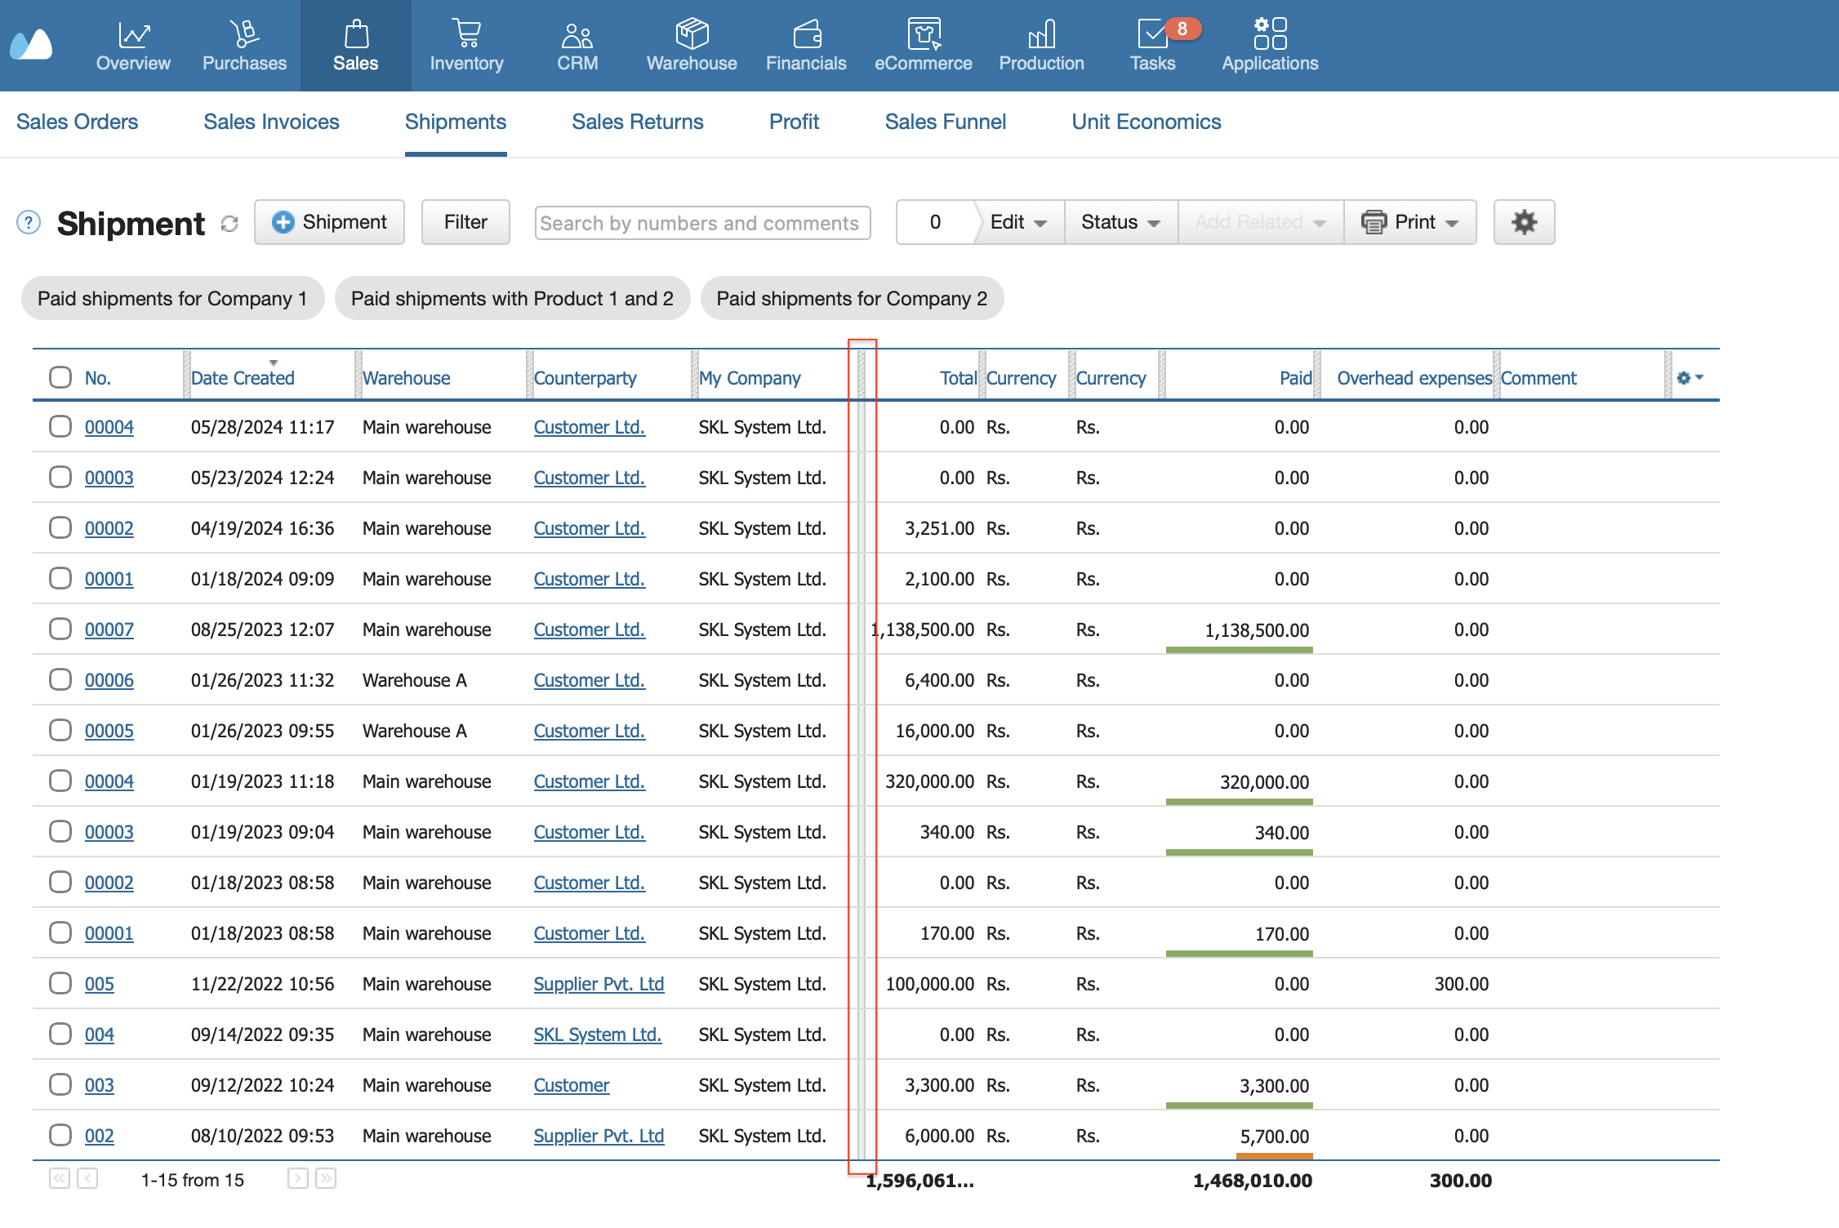Switch to the Unit Economics tab
Screen dimensions: 1839x1228
click(x=1146, y=122)
